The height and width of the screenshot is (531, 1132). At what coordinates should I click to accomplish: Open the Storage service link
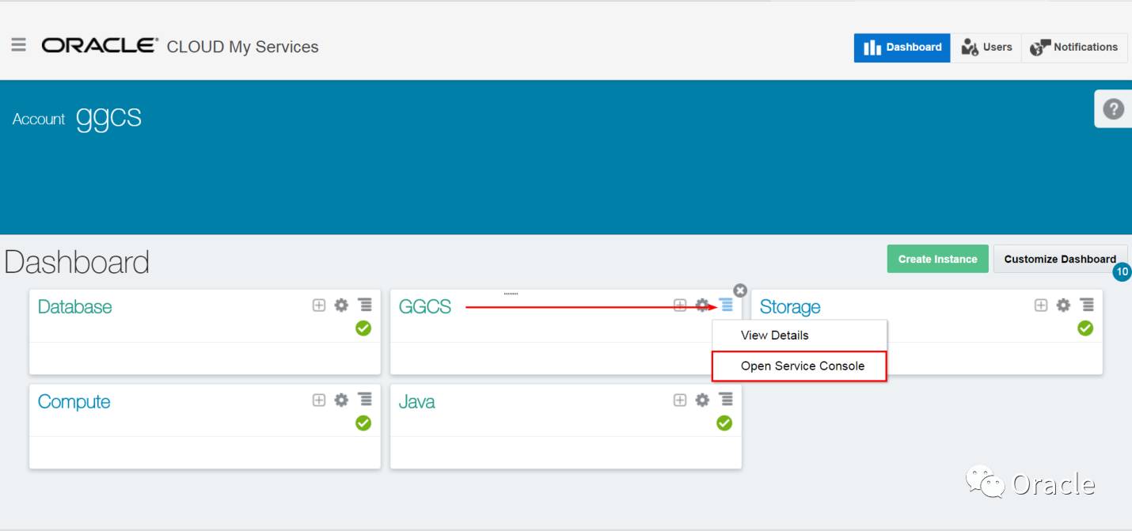tap(790, 307)
